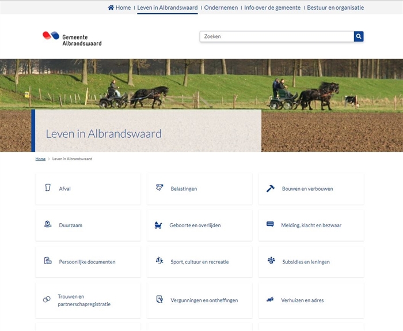Image resolution: width=403 pixels, height=331 pixels.
Task: Open Bestuur en organisatie menu
Action: tap(335, 7)
